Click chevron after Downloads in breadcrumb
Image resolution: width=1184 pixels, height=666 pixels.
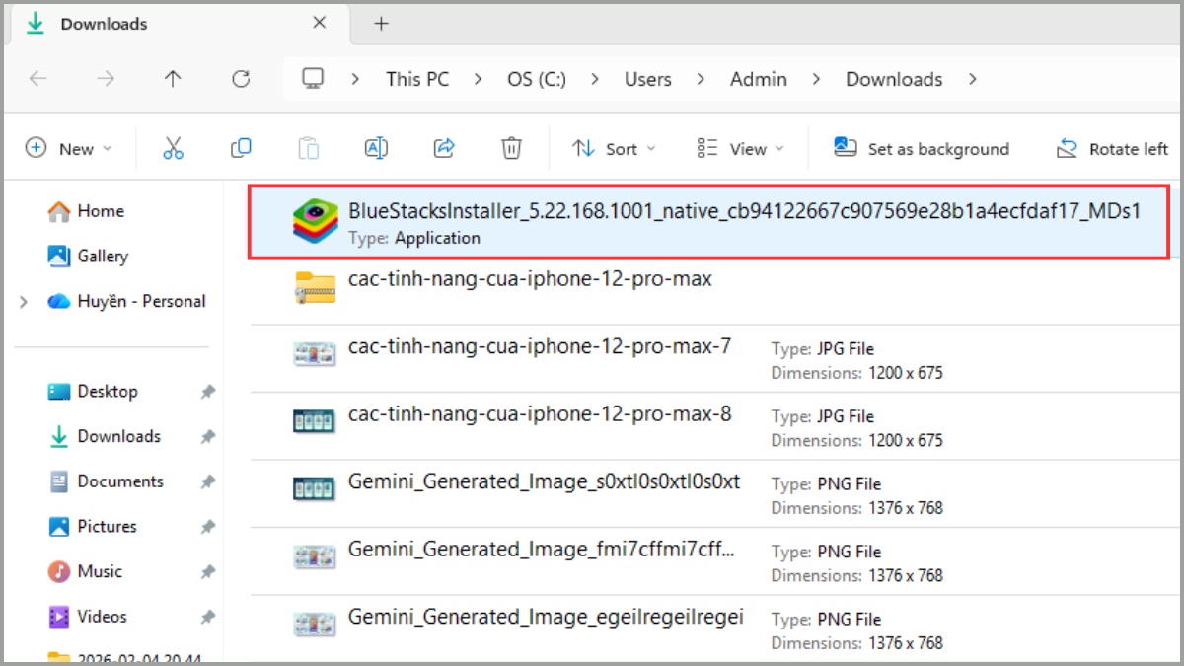pos(973,79)
